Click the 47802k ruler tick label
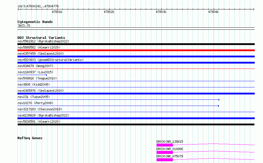 (x=109, y=12)
